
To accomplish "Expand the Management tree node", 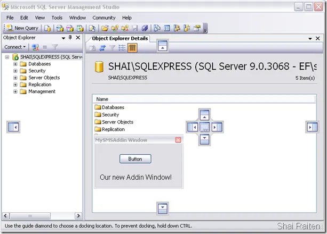I will 15,91.
